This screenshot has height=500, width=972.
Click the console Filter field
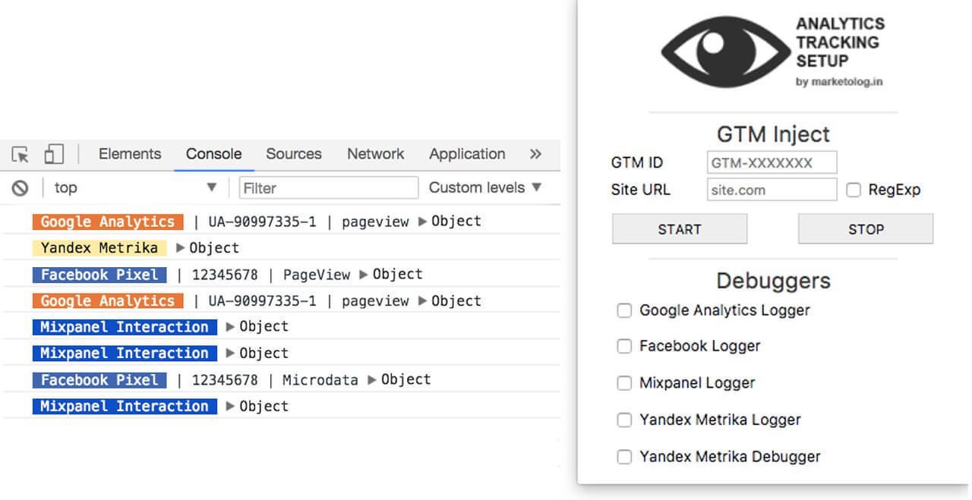[328, 188]
